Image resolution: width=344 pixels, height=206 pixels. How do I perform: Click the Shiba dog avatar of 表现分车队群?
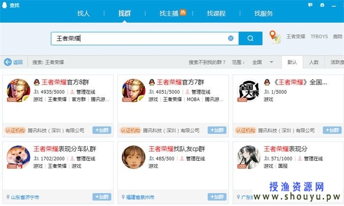[18, 157]
